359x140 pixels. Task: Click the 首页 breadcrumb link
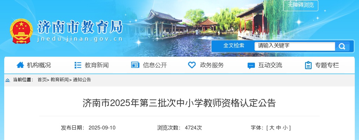point(42,79)
